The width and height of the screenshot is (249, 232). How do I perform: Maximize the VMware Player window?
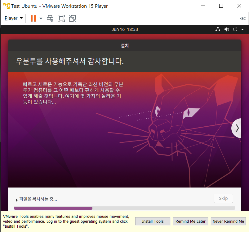point(221,6)
